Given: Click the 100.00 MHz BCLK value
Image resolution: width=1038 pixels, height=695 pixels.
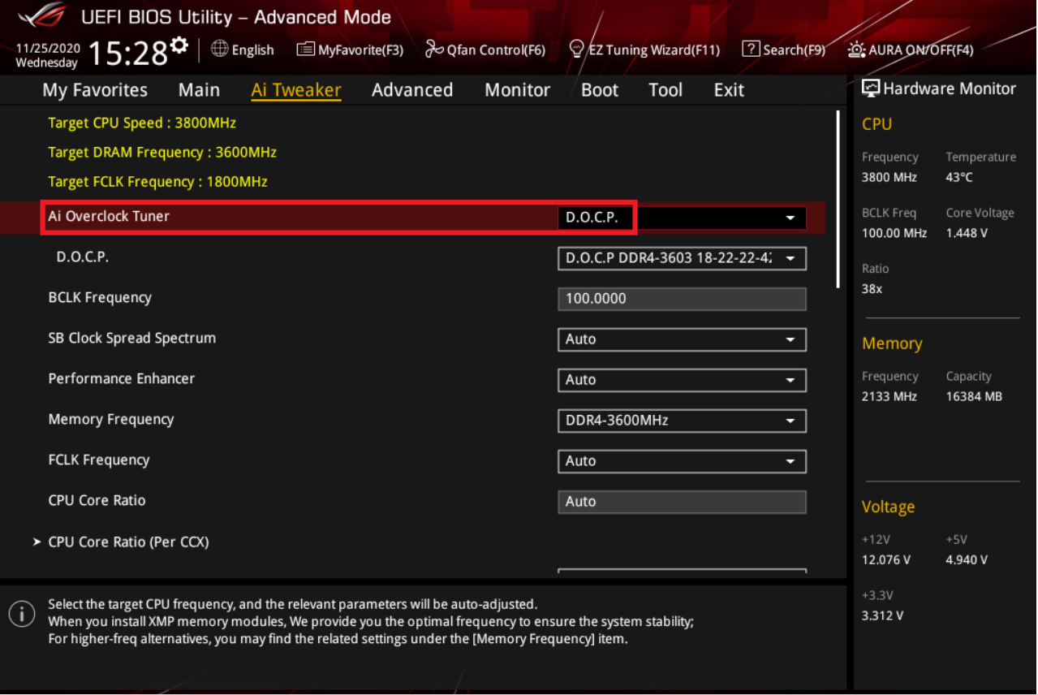Looking at the screenshot, I should tap(894, 233).
